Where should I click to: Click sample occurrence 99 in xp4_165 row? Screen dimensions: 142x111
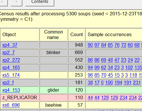tap(97, 68)
